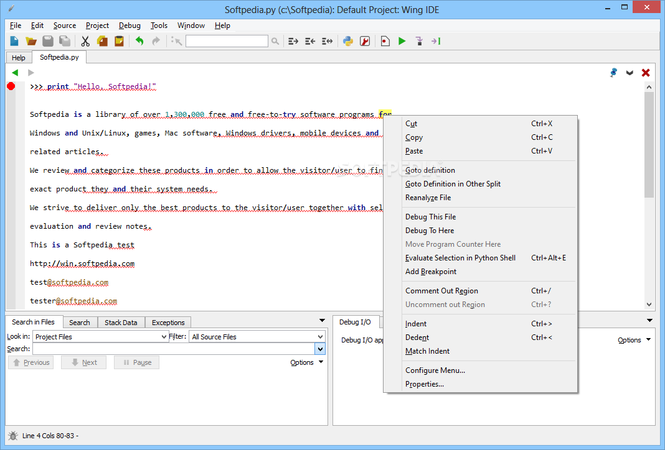Open the Options menu under search panel
The height and width of the screenshot is (450, 665).
click(x=306, y=362)
